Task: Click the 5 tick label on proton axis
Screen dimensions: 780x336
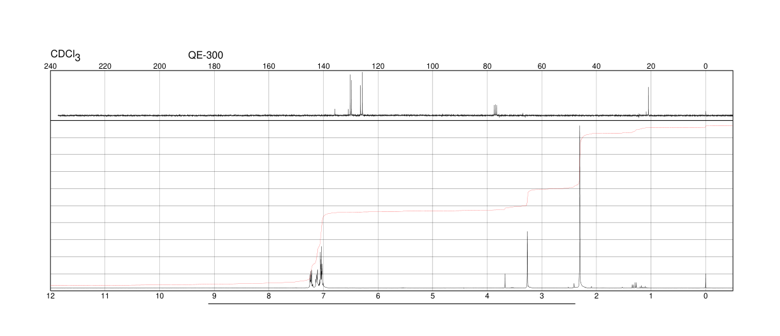Action: coord(433,297)
